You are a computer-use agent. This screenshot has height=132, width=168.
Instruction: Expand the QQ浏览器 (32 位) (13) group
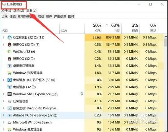coord(3,37)
